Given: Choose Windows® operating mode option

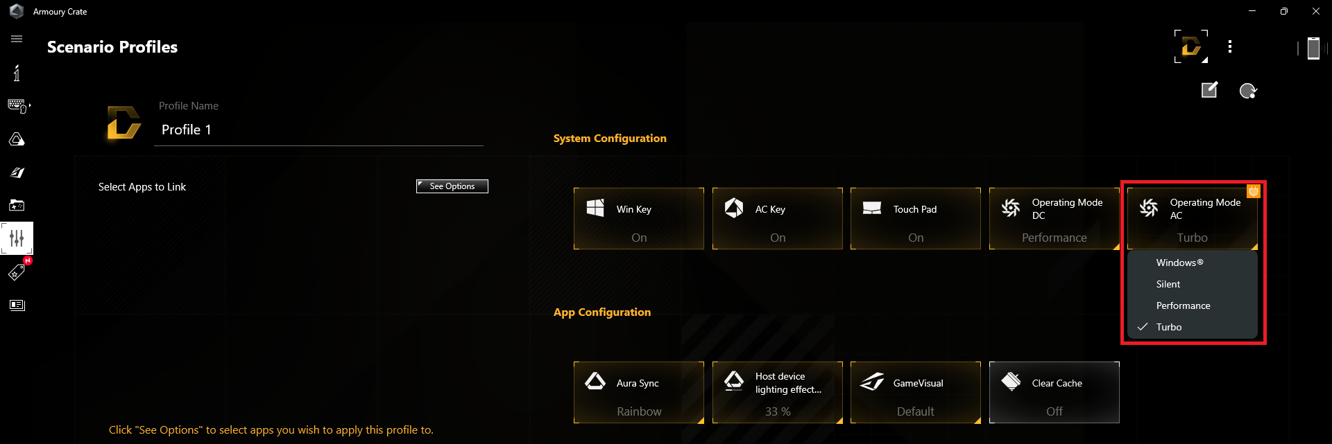Looking at the screenshot, I should [x=1193, y=263].
